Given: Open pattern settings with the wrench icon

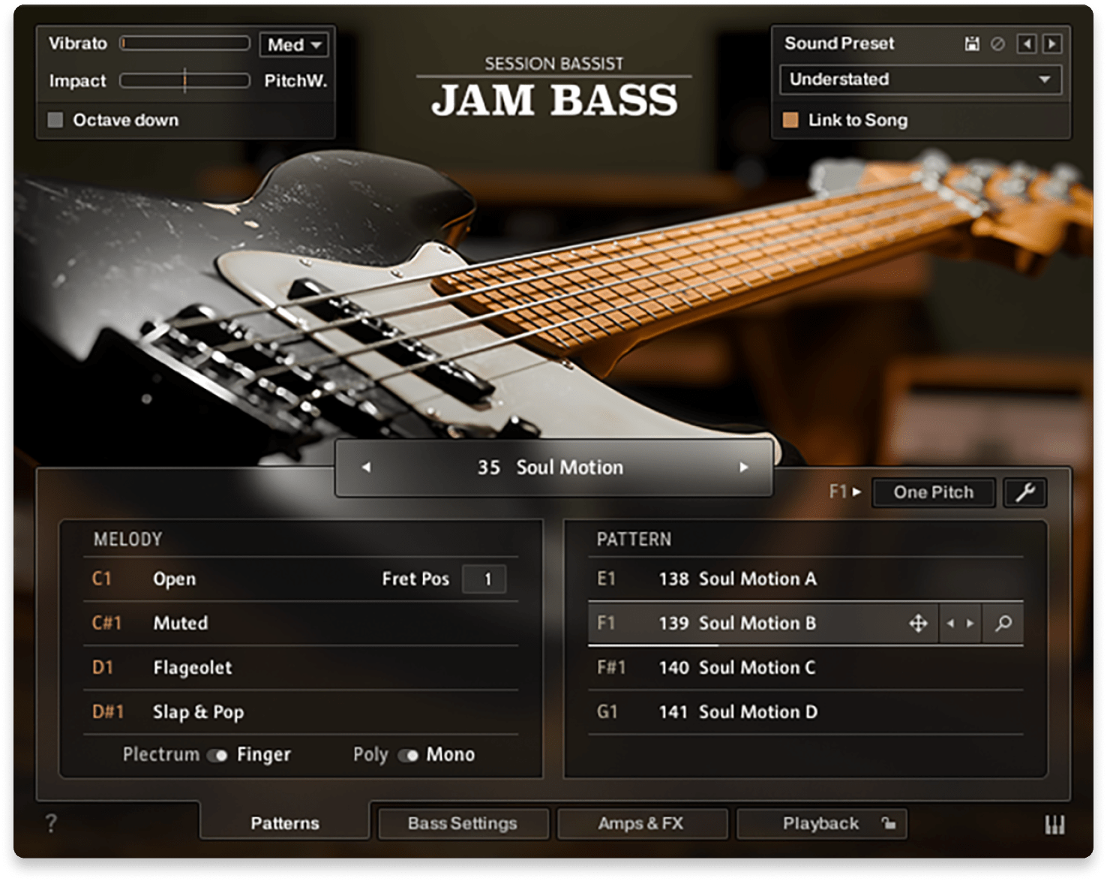Looking at the screenshot, I should [x=1024, y=492].
